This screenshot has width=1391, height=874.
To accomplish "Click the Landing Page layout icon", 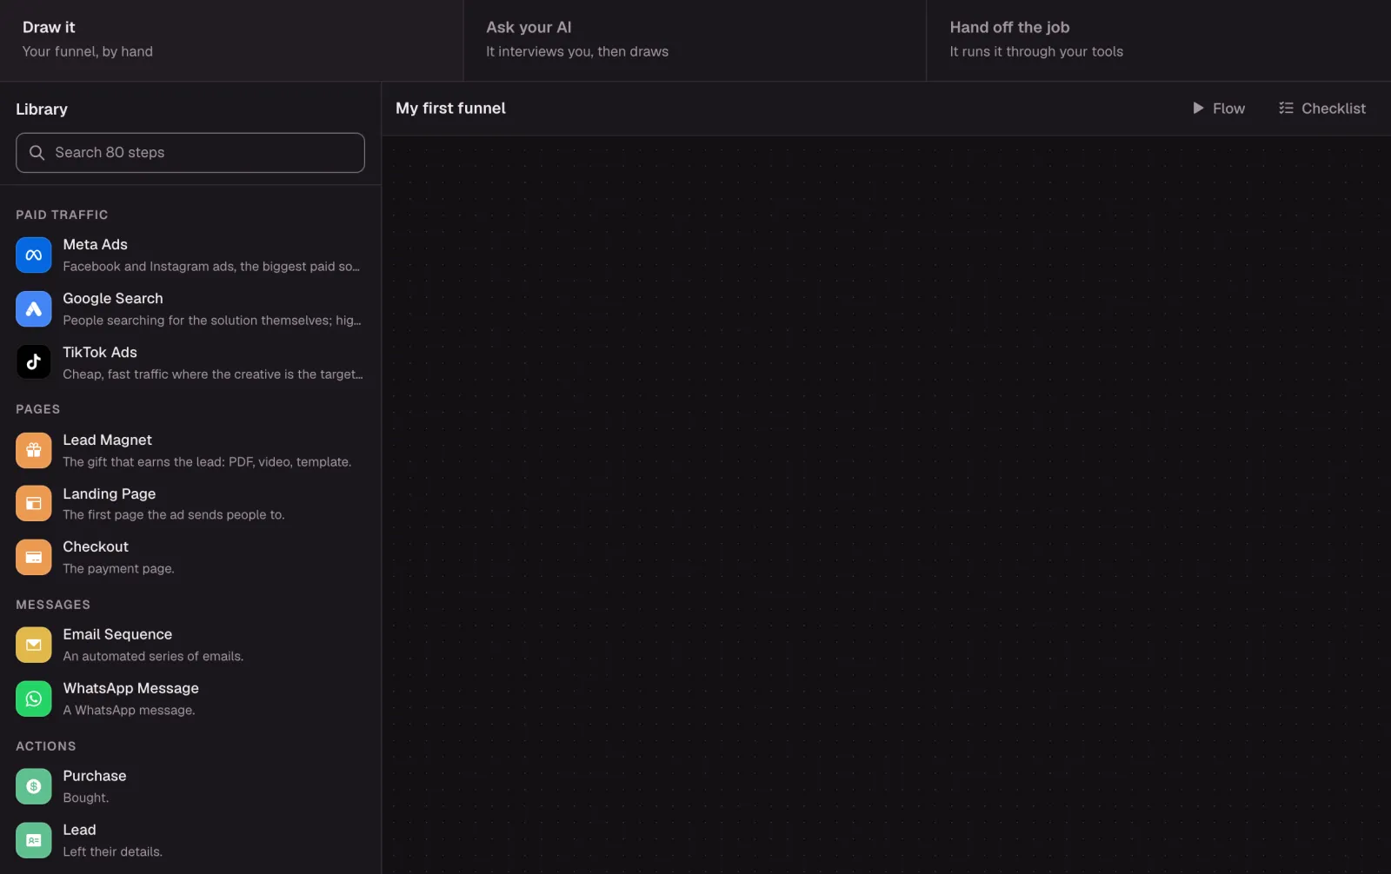I will pyautogui.click(x=33, y=504).
